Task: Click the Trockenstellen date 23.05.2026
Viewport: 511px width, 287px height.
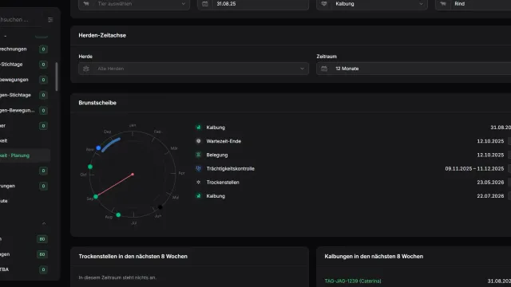Action: click(490, 183)
